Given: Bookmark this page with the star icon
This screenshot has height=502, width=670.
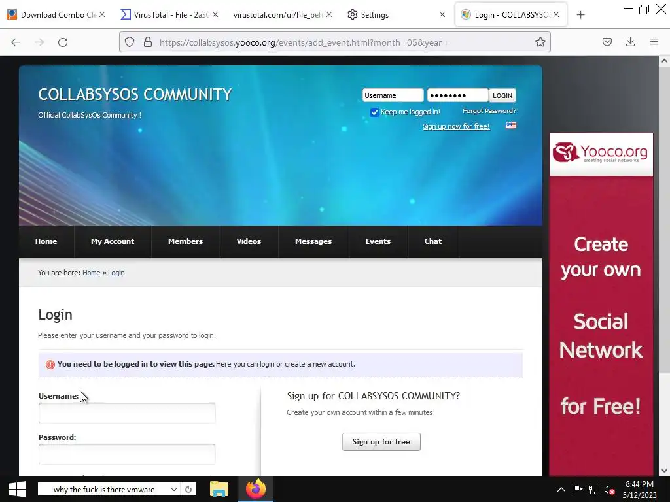Looking at the screenshot, I should tap(540, 42).
